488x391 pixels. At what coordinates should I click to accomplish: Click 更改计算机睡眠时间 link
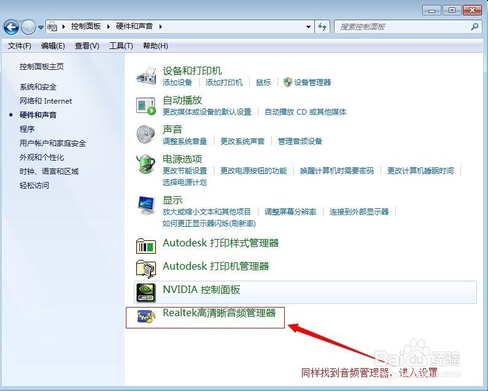pyautogui.click(x=420, y=170)
